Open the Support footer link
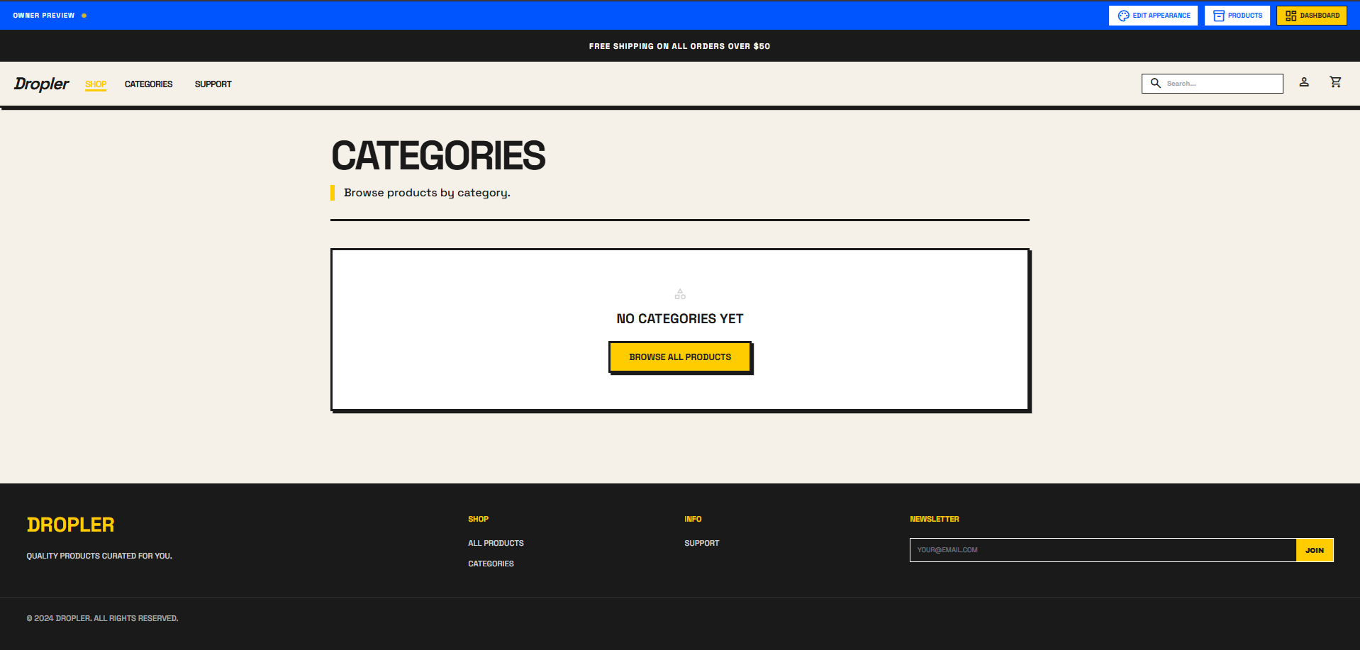 point(701,542)
